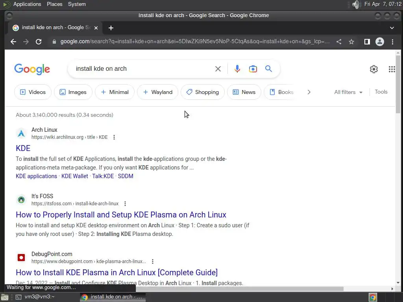Reload the Google search page
The image size is (403, 302).
[x=39, y=42]
